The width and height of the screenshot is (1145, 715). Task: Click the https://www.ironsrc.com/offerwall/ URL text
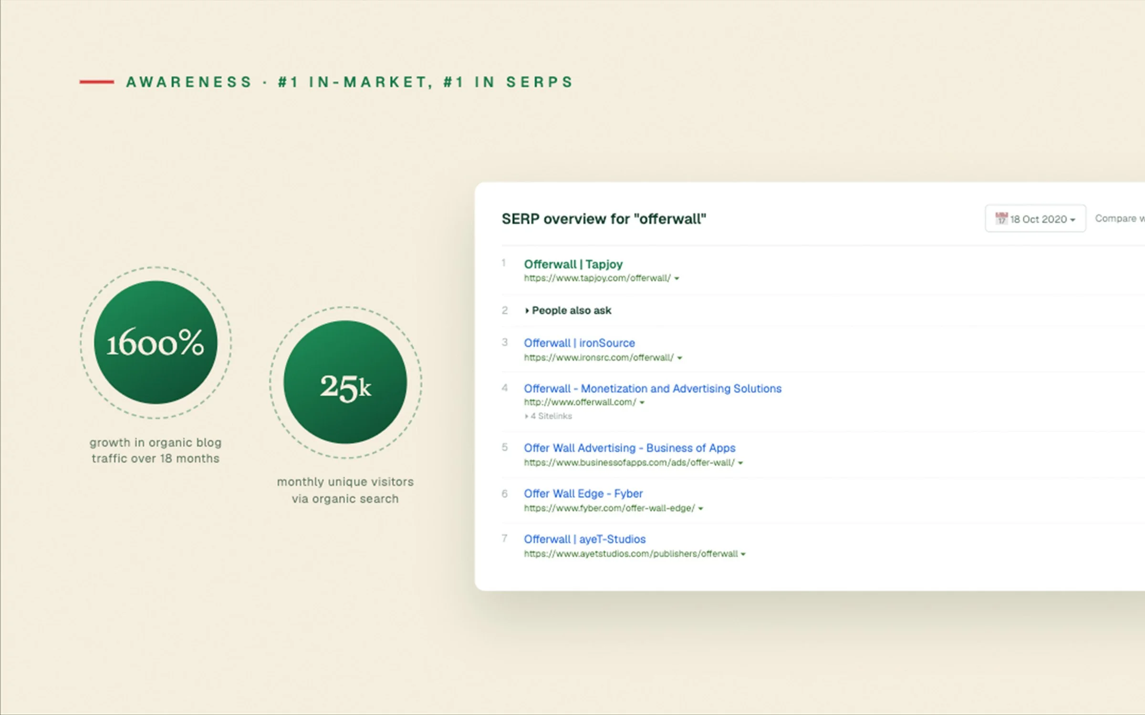(x=599, y=357)
